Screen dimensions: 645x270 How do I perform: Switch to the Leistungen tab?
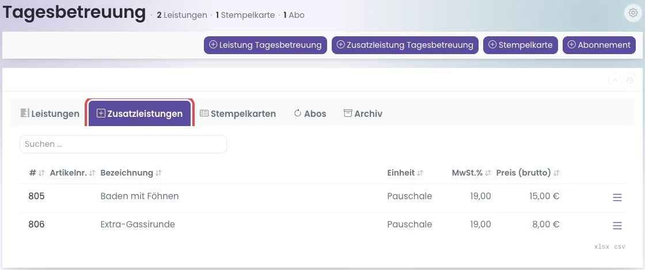point(50,113)
